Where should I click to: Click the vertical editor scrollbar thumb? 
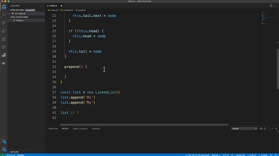(278, 69)
